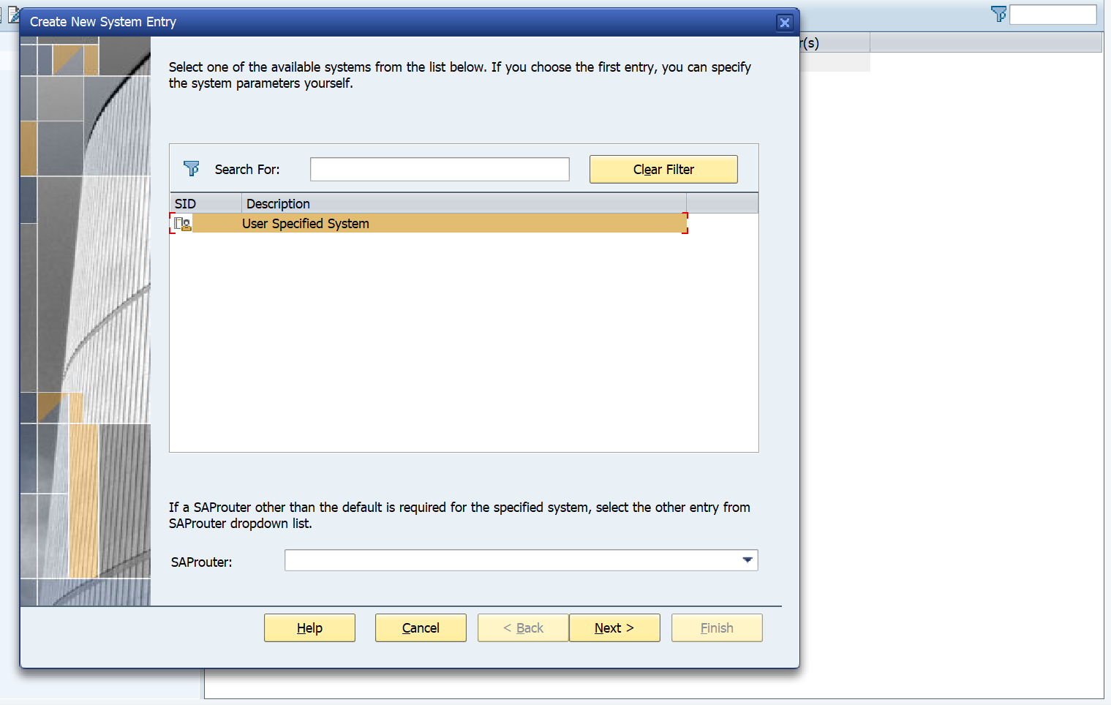Click inside the SAProuter combo box field
This screenshot has width=1111, height=705.
pos(512,560)
